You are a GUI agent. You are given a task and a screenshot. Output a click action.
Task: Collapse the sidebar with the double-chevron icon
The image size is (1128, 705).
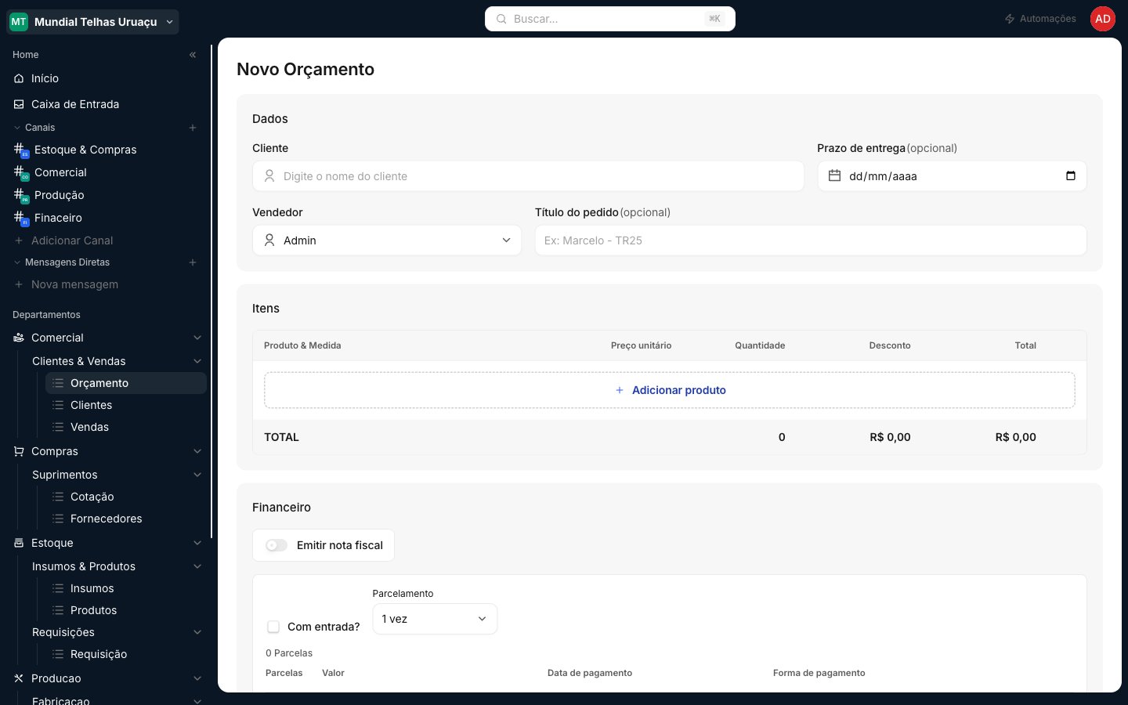[x=193, y=55]
